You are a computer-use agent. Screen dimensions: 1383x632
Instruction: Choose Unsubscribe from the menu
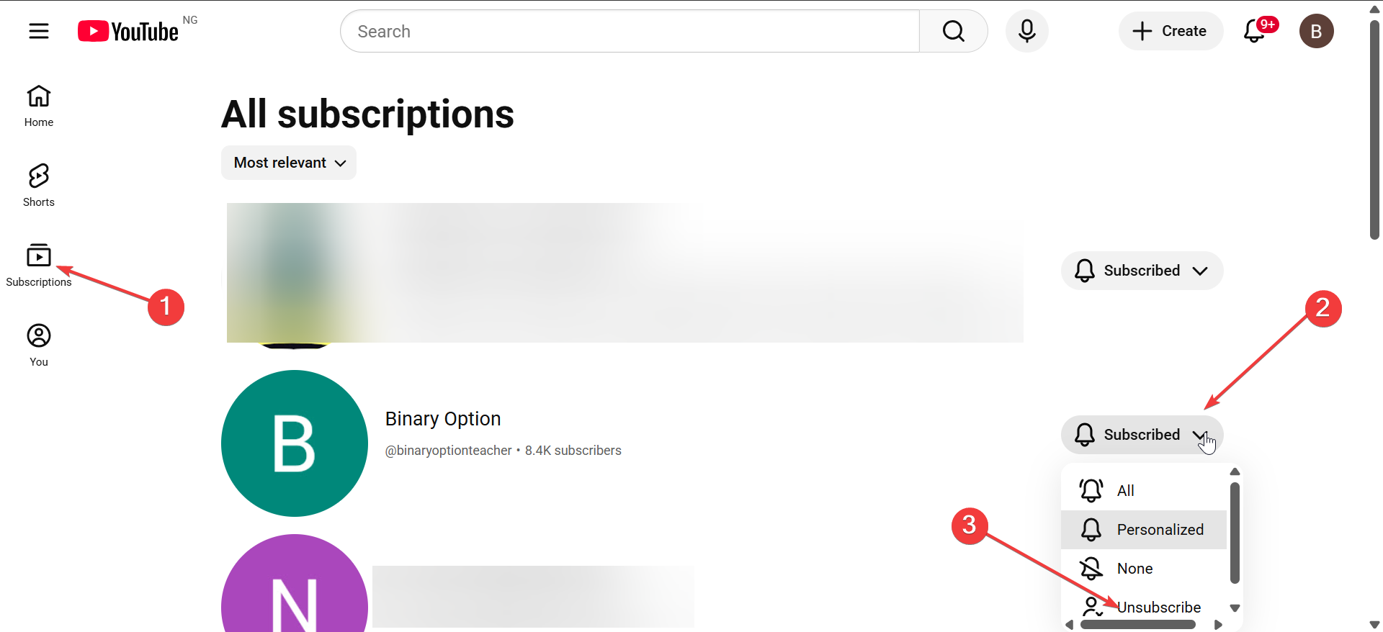[x=1144, y=608]
